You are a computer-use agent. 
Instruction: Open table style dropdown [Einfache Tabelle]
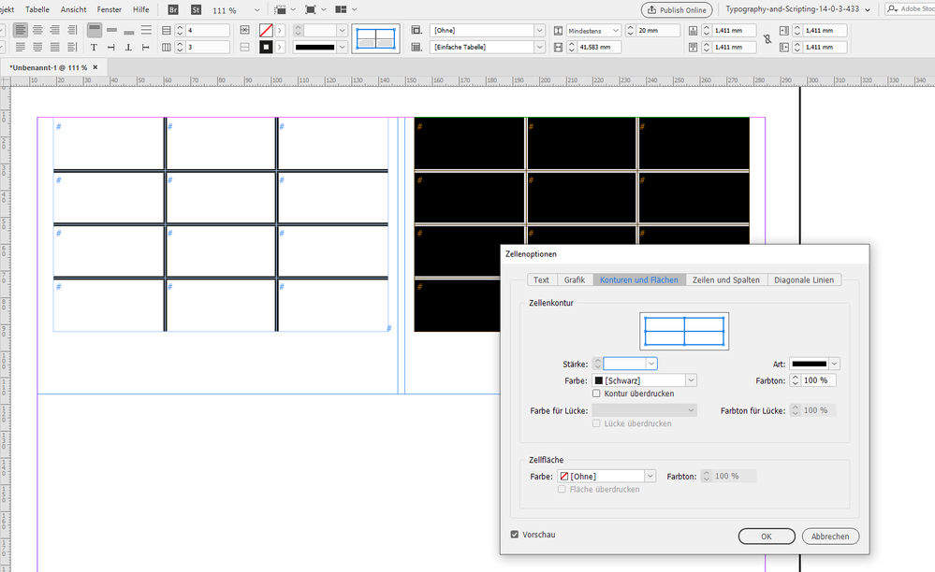coord(540,47)
